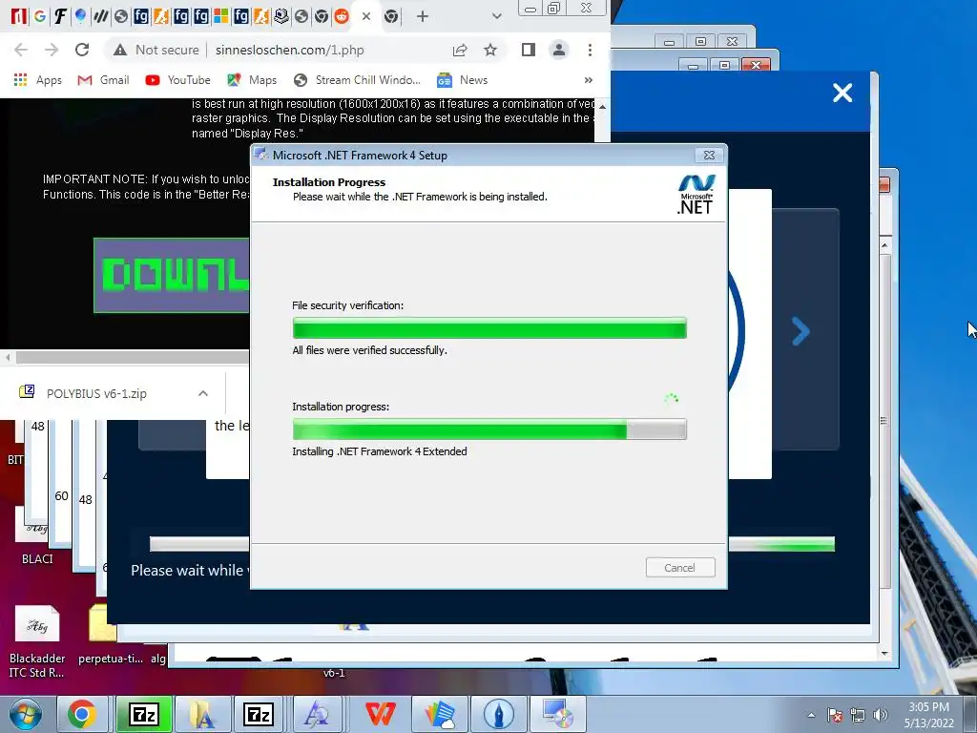Click the Not secure warning icon
Screen dimensions: 977x733
coord(120,50)
